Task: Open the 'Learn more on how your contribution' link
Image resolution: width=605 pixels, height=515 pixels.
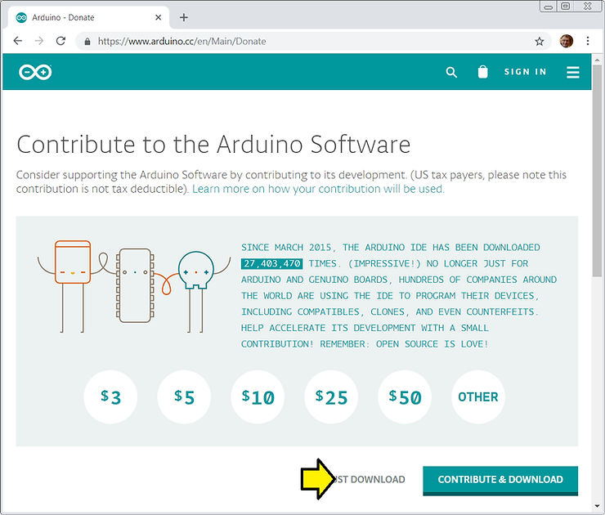Action: [x=318, y=189]
